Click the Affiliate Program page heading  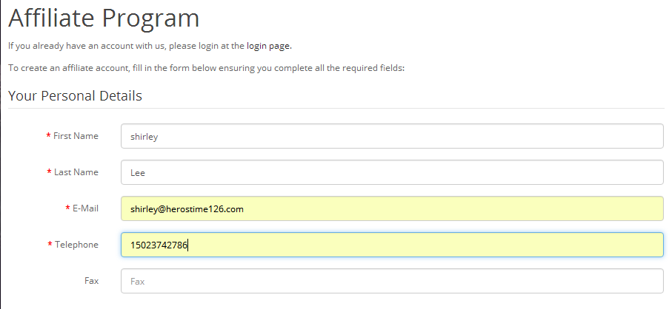[x=104, y=18]
